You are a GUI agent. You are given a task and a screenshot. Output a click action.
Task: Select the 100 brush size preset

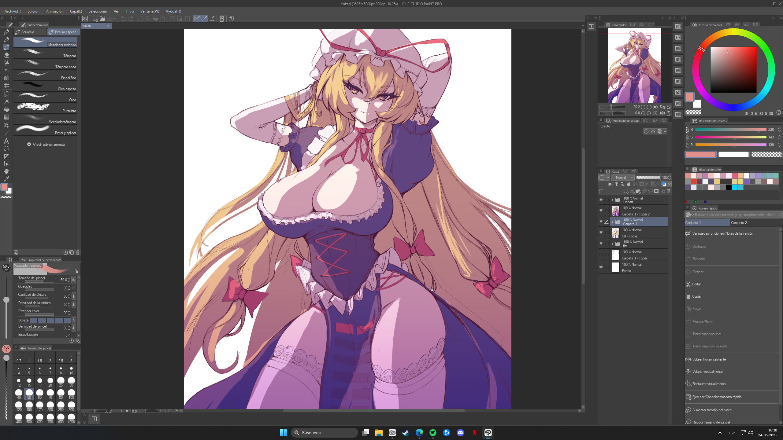click(71, 394)
